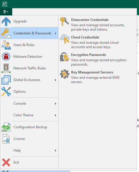Click the License certificate icon
Viewport: 139px width, 172px height.
tap(6, 139)
